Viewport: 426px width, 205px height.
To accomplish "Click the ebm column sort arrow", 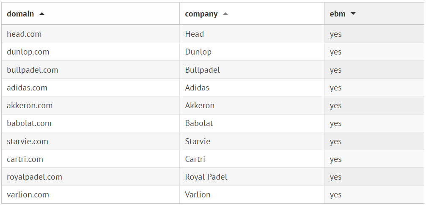I will click(353, 14).
